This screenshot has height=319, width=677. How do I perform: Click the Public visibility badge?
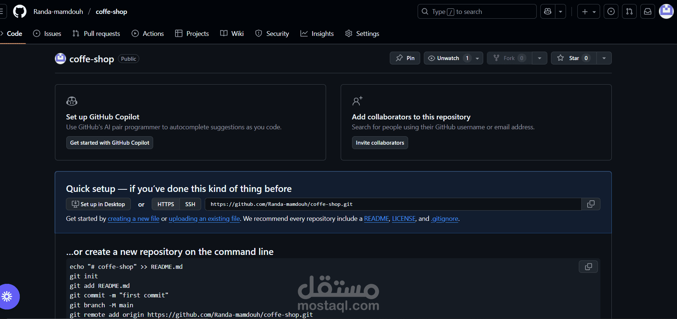129,59
